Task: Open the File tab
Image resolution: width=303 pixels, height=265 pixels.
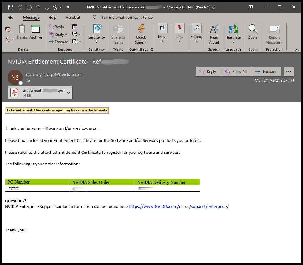Action: (x=10, y=18)
